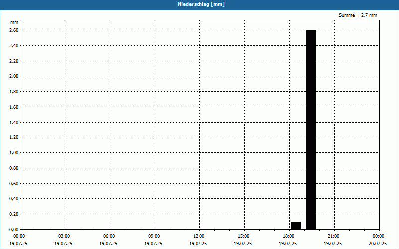Click the "20.07.25" date label
The width and height of the screenshot is (399, 249).
[x=378, y=244]
